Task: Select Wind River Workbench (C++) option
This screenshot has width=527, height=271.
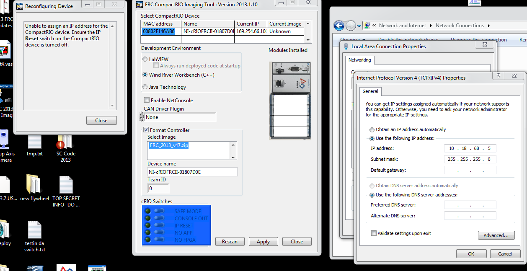Action: tap(145, 75)
